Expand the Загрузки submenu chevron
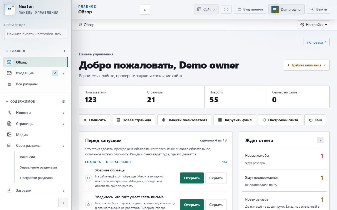337x210 pixels. click(x=63, y=191)
